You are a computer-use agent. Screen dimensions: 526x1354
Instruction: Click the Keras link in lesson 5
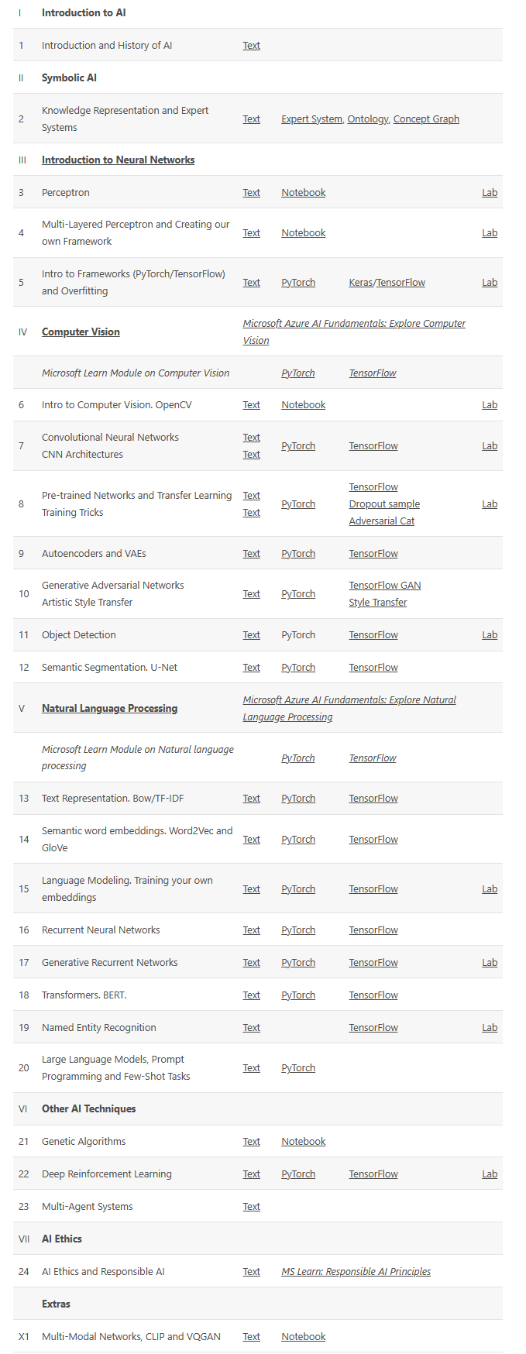360,283
